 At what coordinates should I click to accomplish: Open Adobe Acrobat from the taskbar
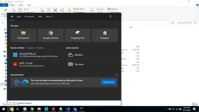pyautogui.click(x=53, y=109)
